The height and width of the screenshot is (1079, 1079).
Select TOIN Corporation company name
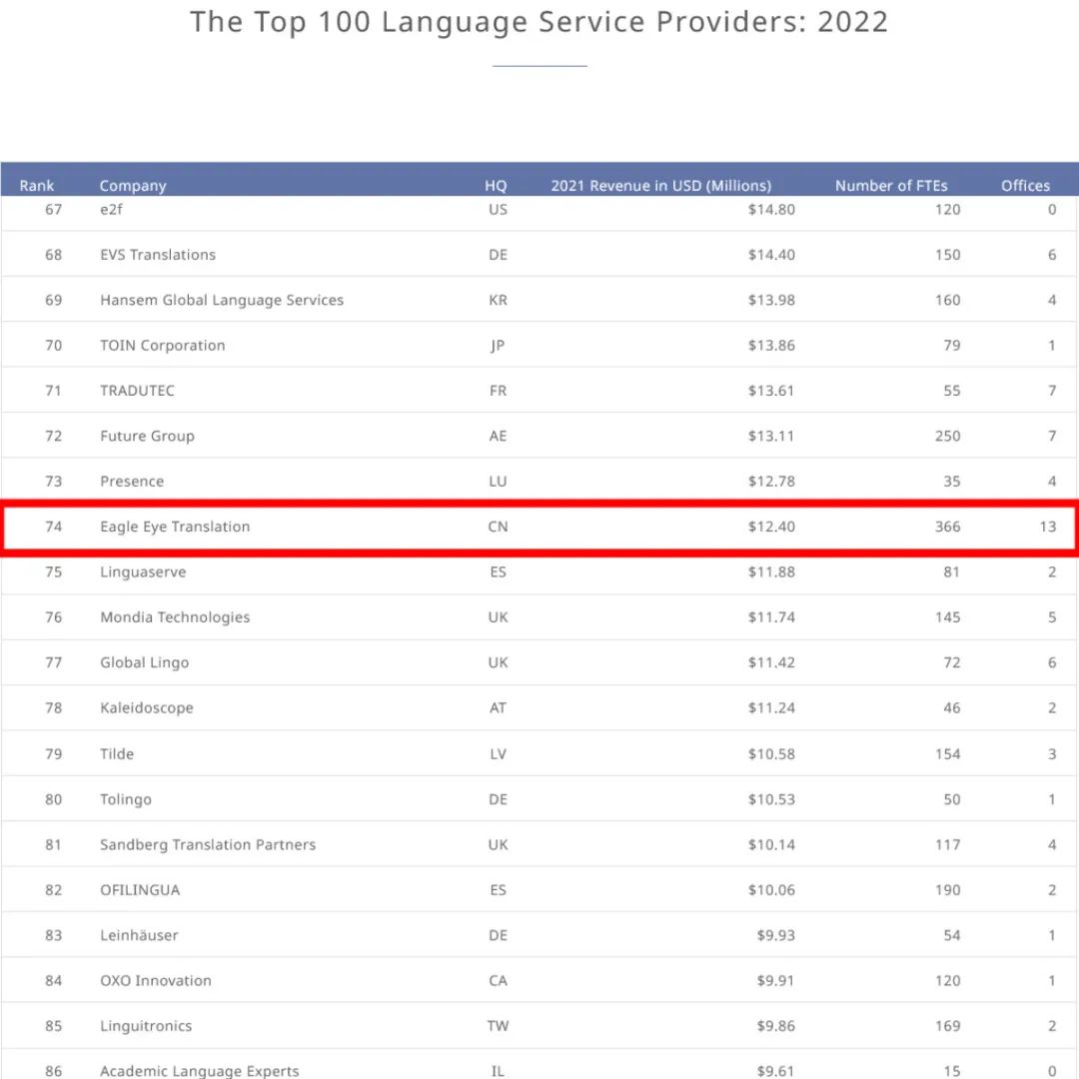coord(163,346)
